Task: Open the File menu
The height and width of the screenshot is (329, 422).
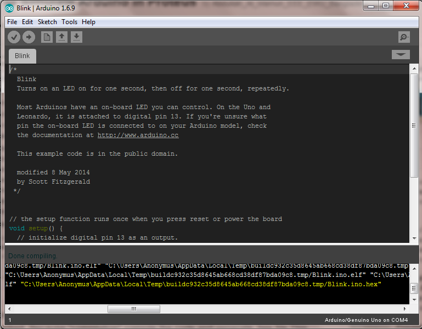Action: (12, 22)
